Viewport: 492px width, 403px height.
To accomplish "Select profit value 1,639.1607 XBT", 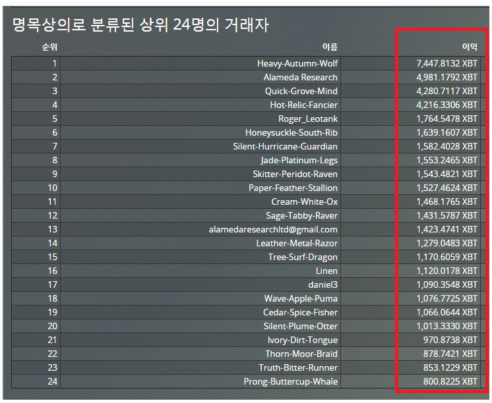I will pyautogui.click(x=446, y=132).
